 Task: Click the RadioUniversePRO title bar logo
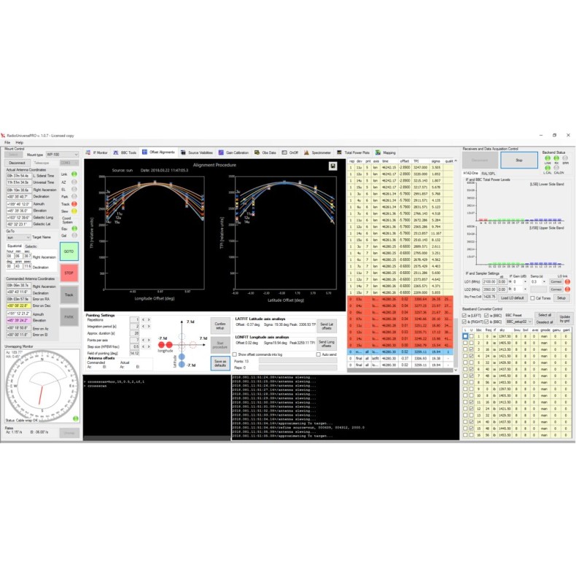coord(4,136)
